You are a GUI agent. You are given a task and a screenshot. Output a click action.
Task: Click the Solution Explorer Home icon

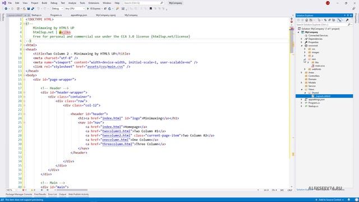click(307, 20)
